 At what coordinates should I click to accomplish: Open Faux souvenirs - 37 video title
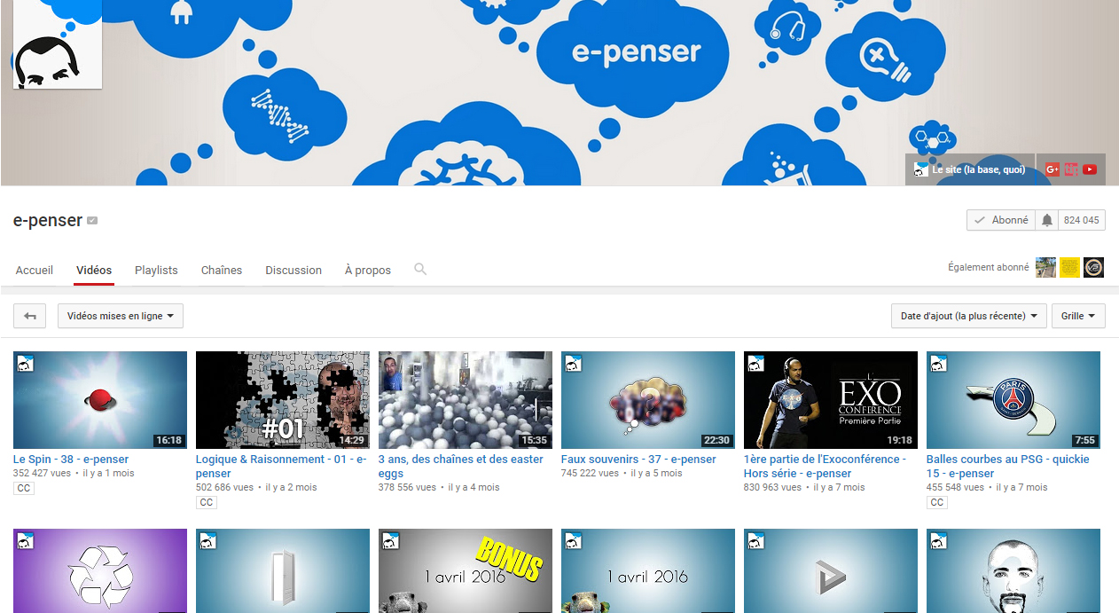point(638,460)
